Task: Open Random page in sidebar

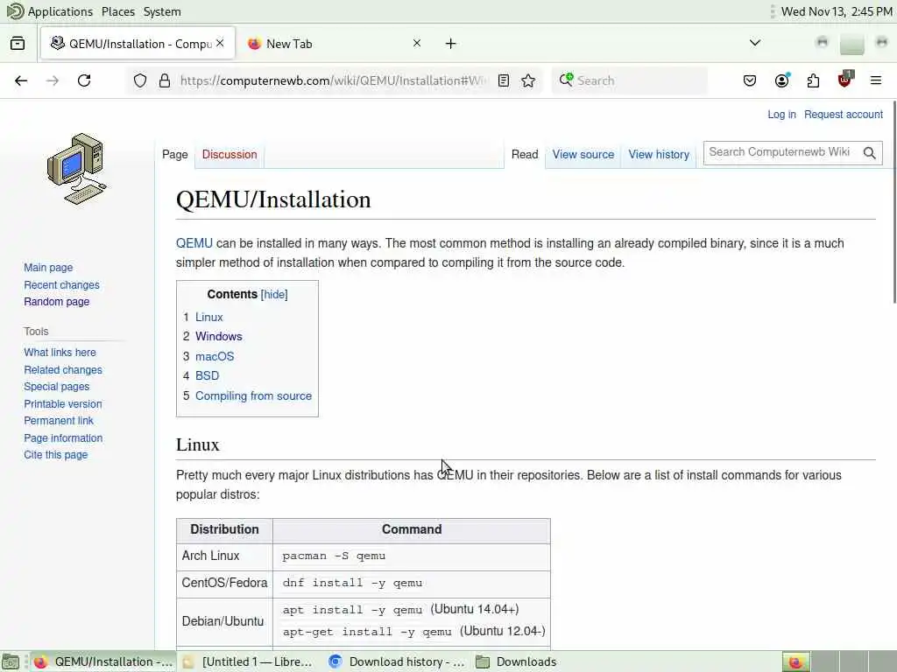Action: 57,302
